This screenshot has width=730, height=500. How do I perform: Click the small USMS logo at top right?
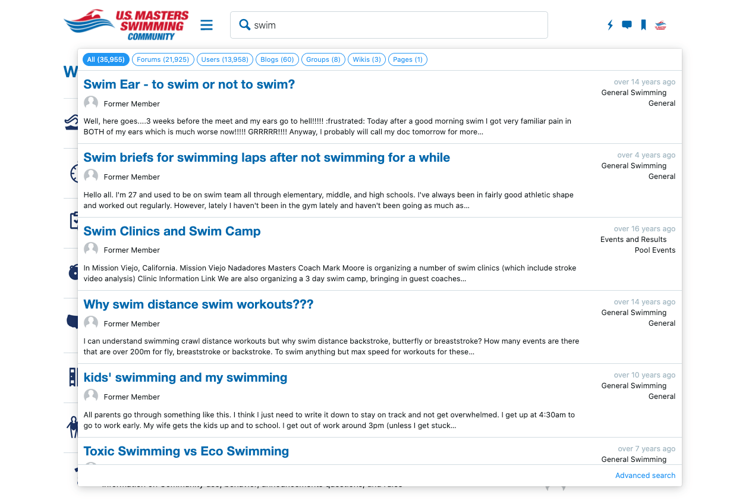click(x=660, y=25)
